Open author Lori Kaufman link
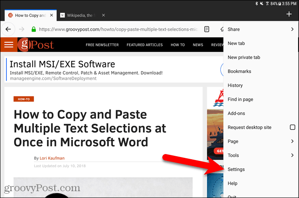The height and width of the screenshot is (198, 299). click(52, 158)
